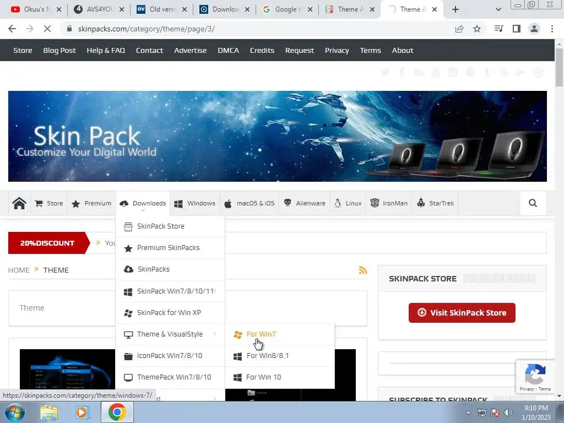
Task: Open the Alienware category
Action: tap(304, 203)
